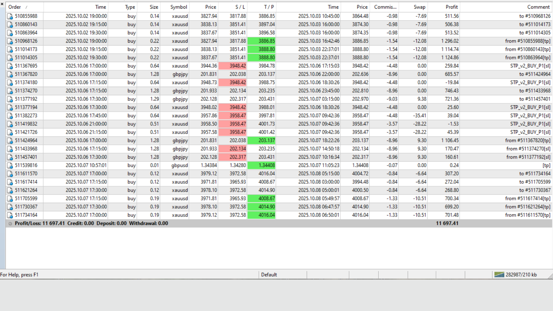
Task: Click the green T/P value 3886.85 of order 510968126
Action: (x=266, y=41)
